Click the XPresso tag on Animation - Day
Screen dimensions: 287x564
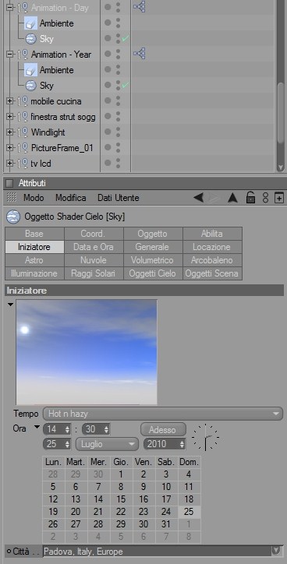pos(139,7)
